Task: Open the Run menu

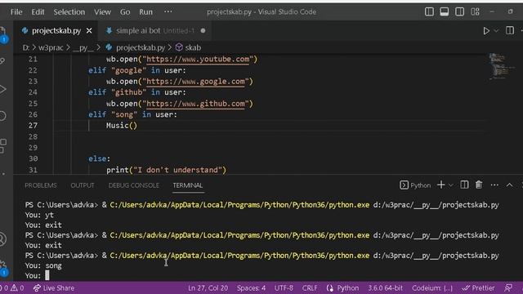Action: tap(145, 12)
